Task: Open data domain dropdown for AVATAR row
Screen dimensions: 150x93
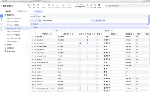Action: click(x=114, y=69)
